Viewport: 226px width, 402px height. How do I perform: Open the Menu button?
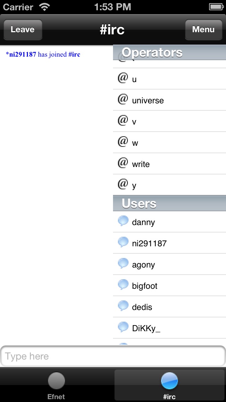pyautogui.click(x=203, y=29)
